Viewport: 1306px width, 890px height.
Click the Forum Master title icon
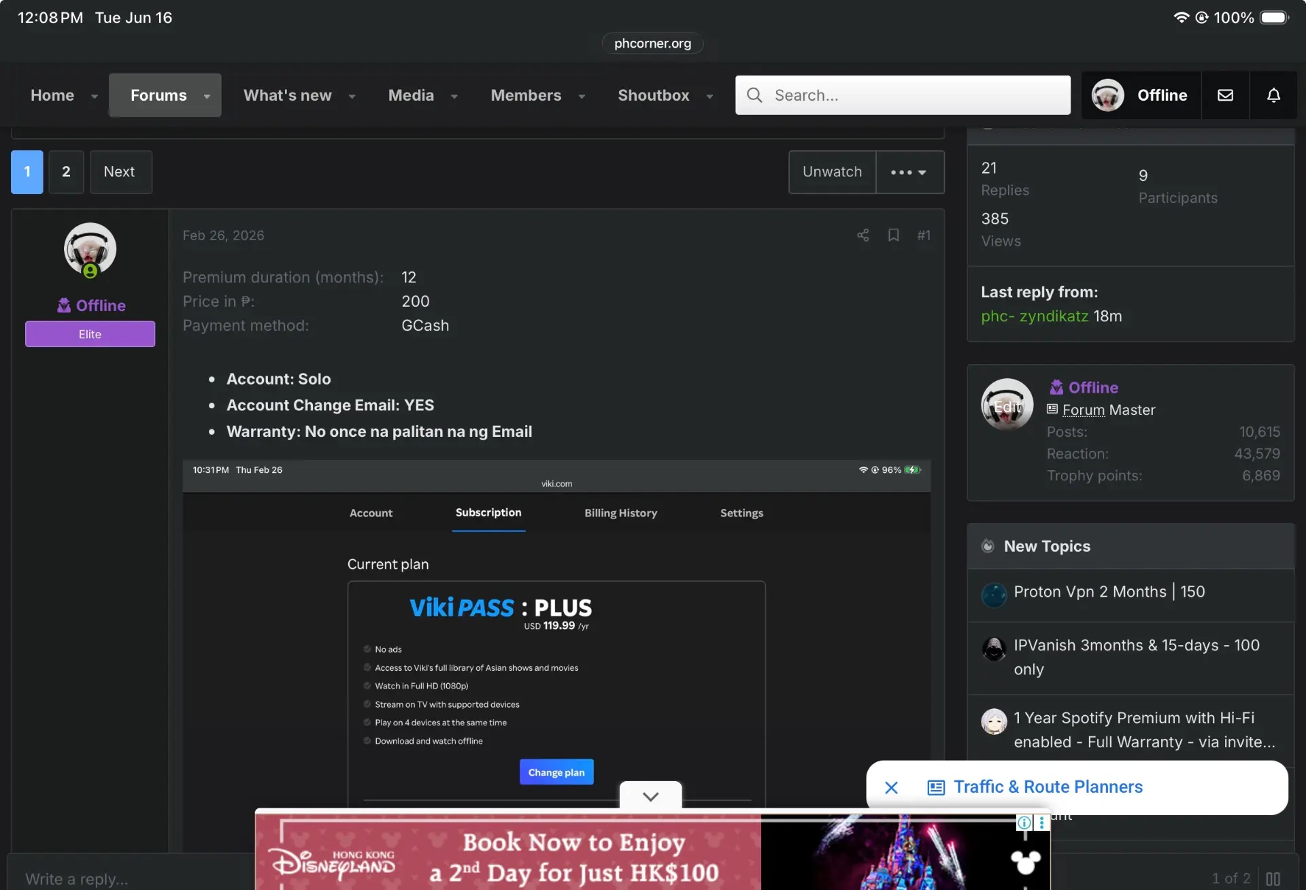1052,410
